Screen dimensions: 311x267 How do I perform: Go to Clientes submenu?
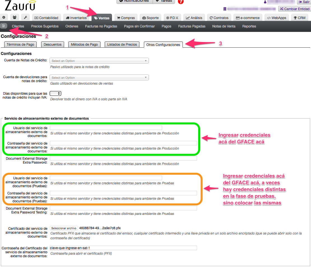[18, 26]
